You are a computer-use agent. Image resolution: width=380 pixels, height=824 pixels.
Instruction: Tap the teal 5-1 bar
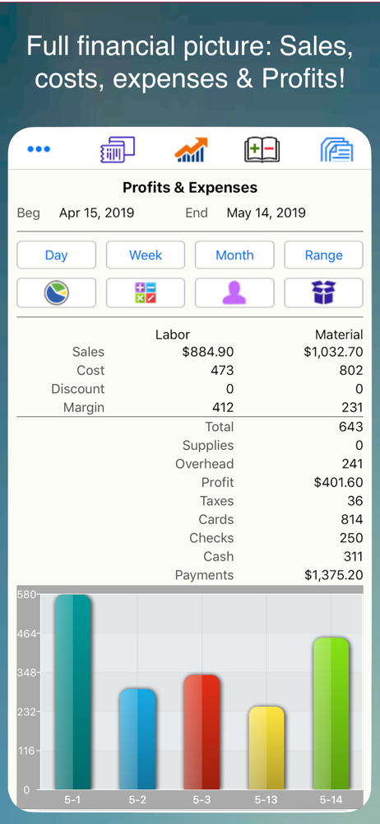click(73, 691)
